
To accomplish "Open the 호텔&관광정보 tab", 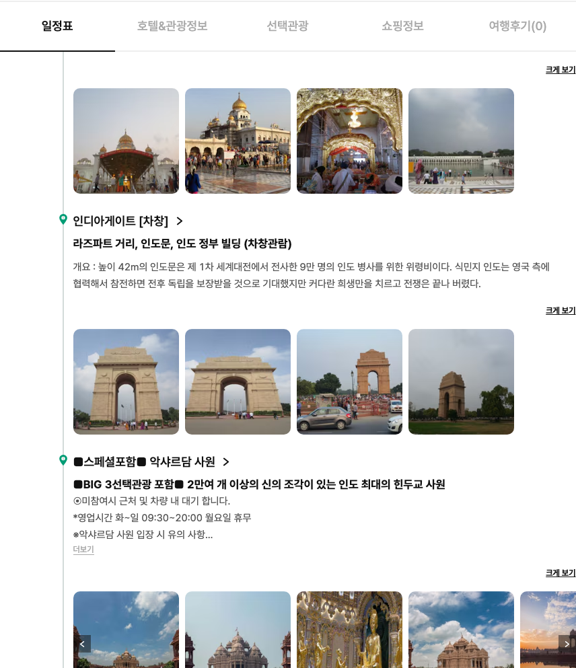I will (x=172, y=26).
